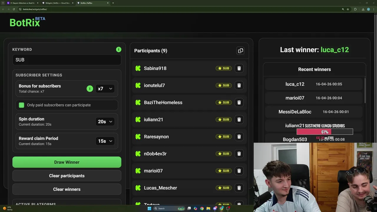Open the BotRix logo home link

click(x=27, y=22)
